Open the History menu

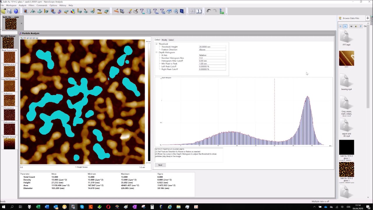(x=63, y=5)
